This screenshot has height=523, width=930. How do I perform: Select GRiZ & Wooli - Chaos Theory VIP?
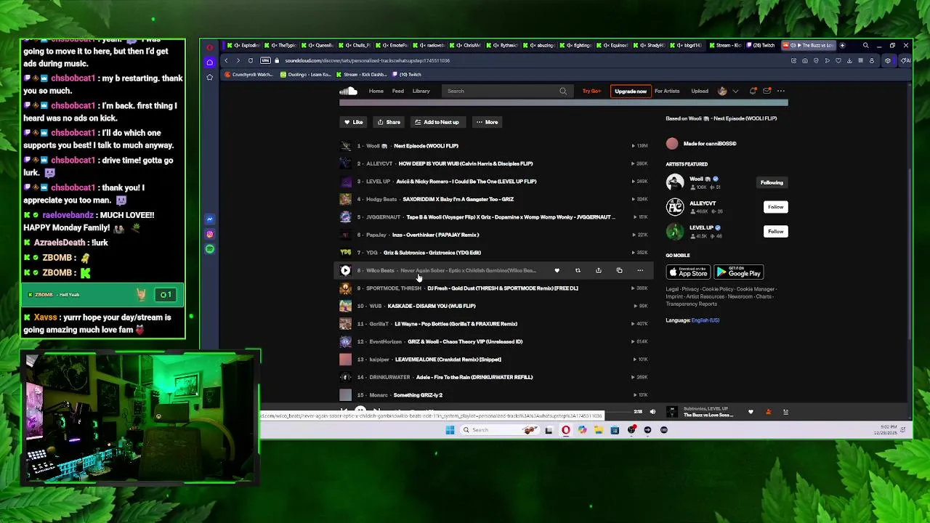pyautogui.click(x=465, y=341)
